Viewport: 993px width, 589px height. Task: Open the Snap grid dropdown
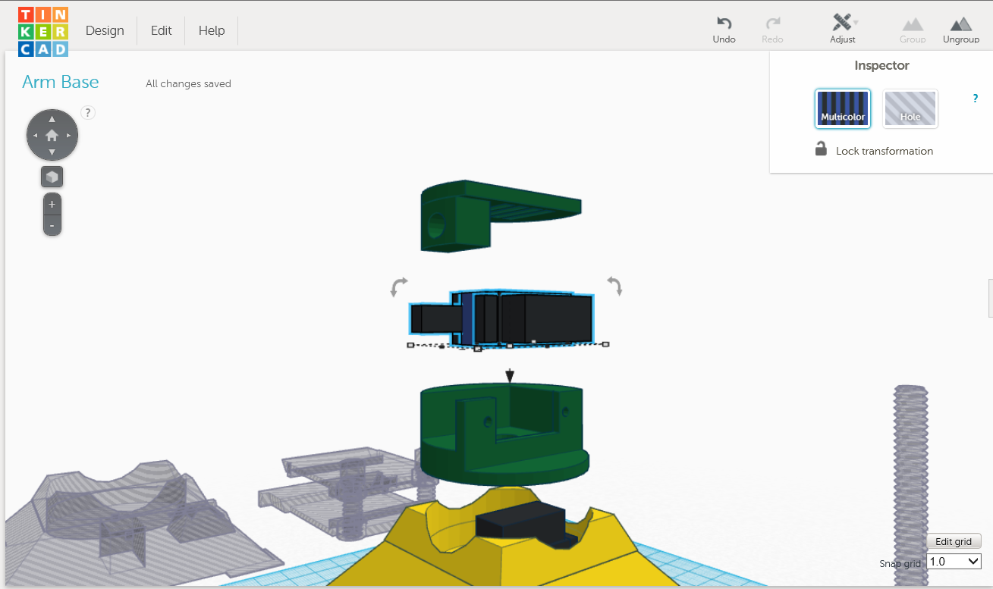click(x=954, y=562)
